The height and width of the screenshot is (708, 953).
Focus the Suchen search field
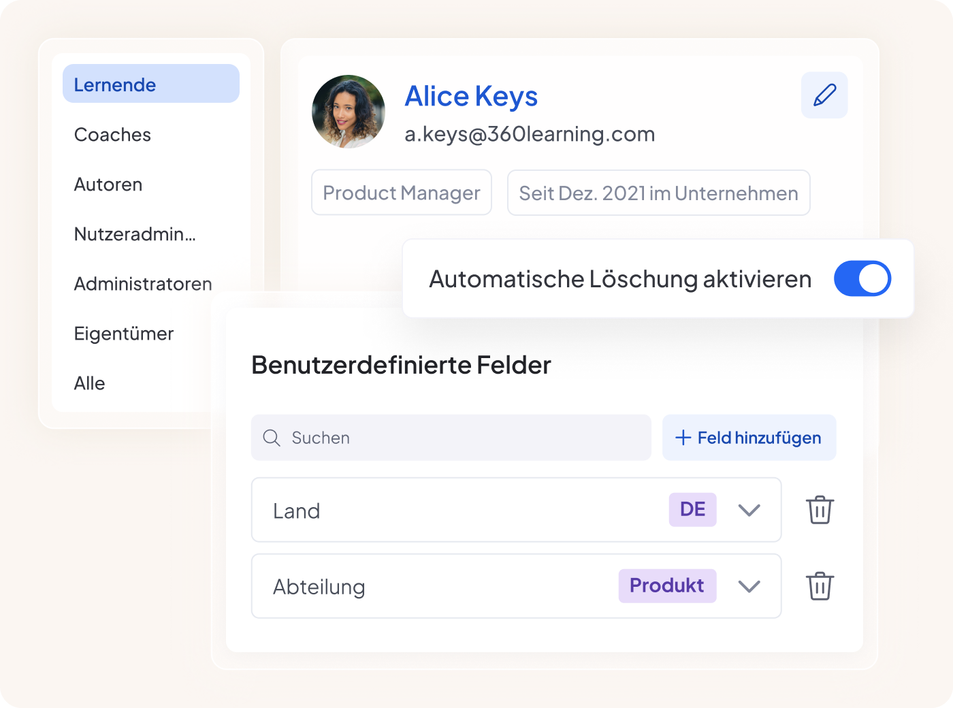tap(451, 438)
